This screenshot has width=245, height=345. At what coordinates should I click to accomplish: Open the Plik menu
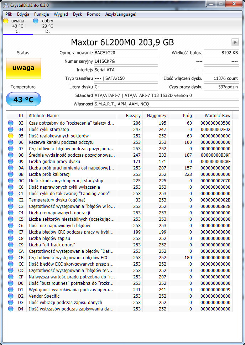[x=9, y=14]
